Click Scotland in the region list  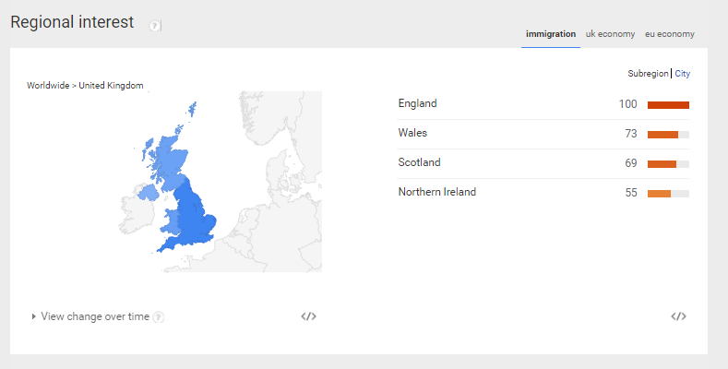(419, 162)
